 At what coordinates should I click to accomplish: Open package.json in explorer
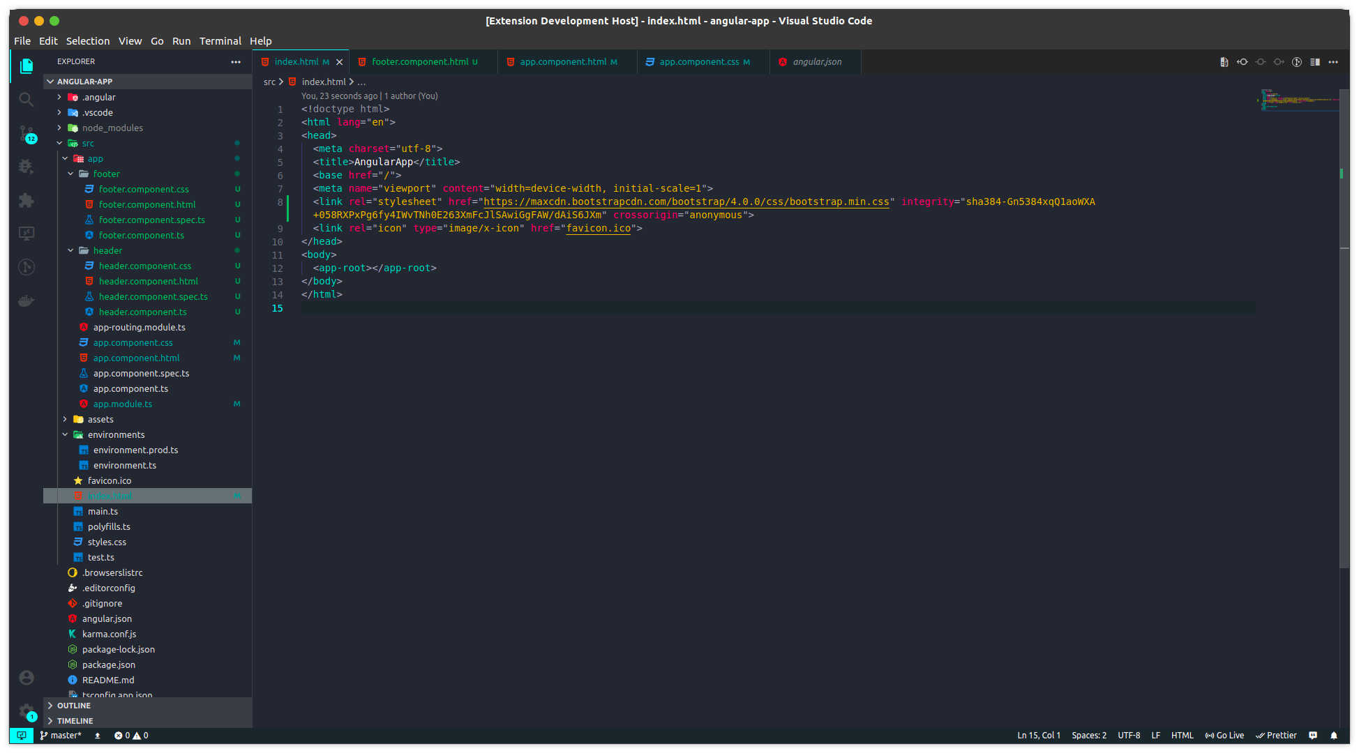click(x=147, y=664)
